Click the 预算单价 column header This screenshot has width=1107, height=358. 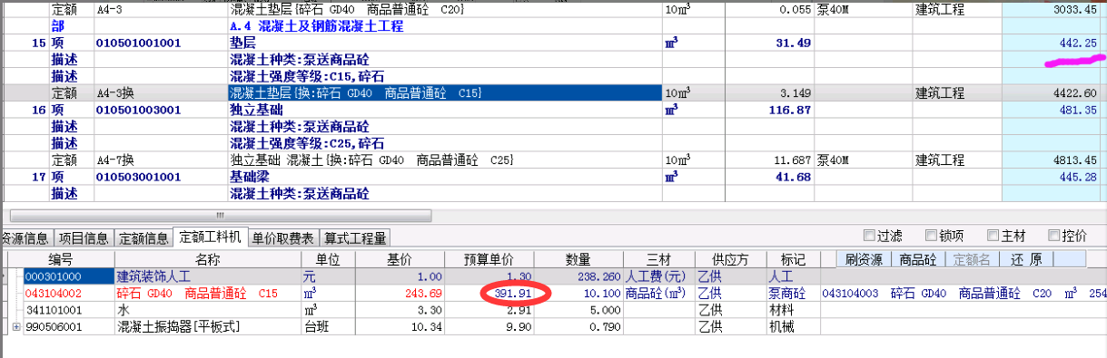(x=489, y=260)
